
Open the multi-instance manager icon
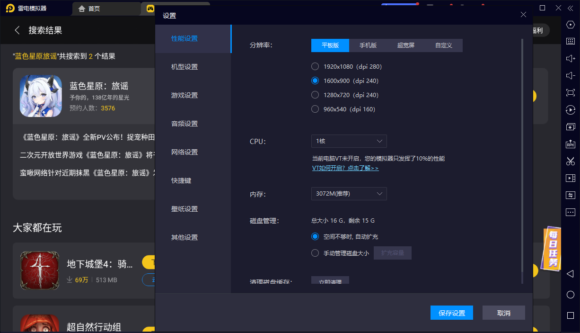570,127
